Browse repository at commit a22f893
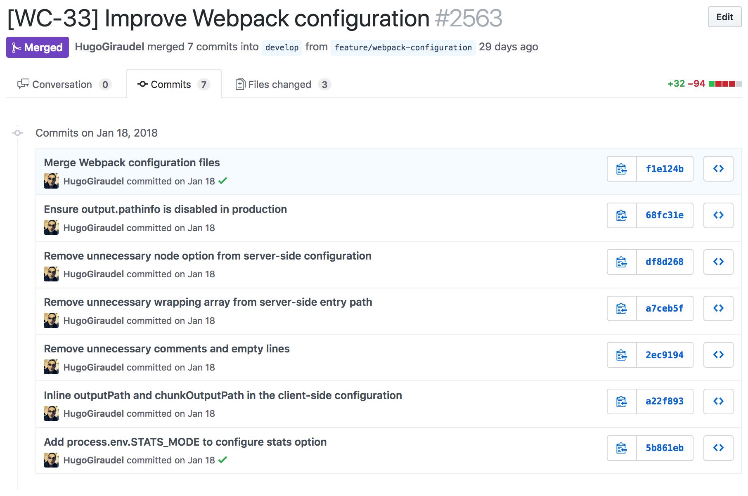Viewport: 748px width, 496px height. (x=718, y=401)
